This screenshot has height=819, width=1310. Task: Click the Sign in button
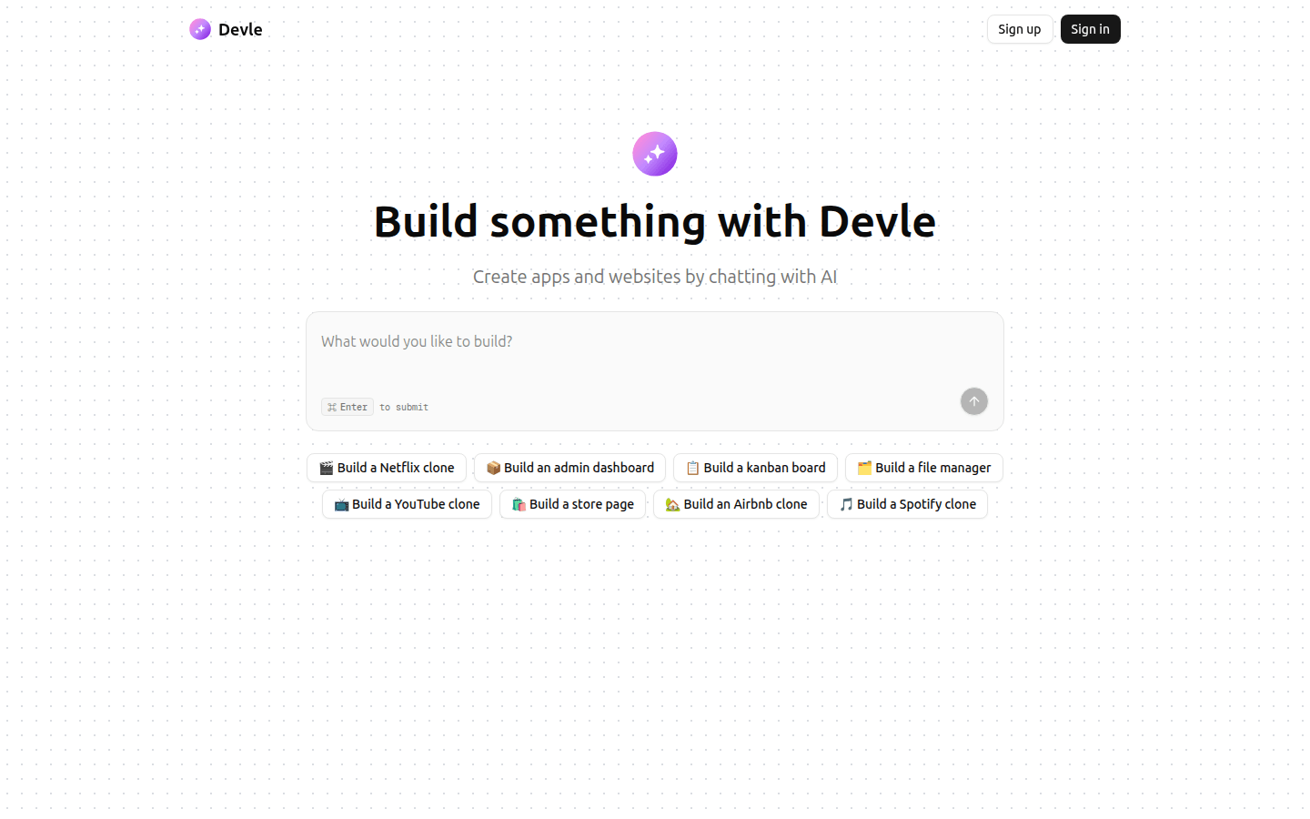click(1091, 29)
